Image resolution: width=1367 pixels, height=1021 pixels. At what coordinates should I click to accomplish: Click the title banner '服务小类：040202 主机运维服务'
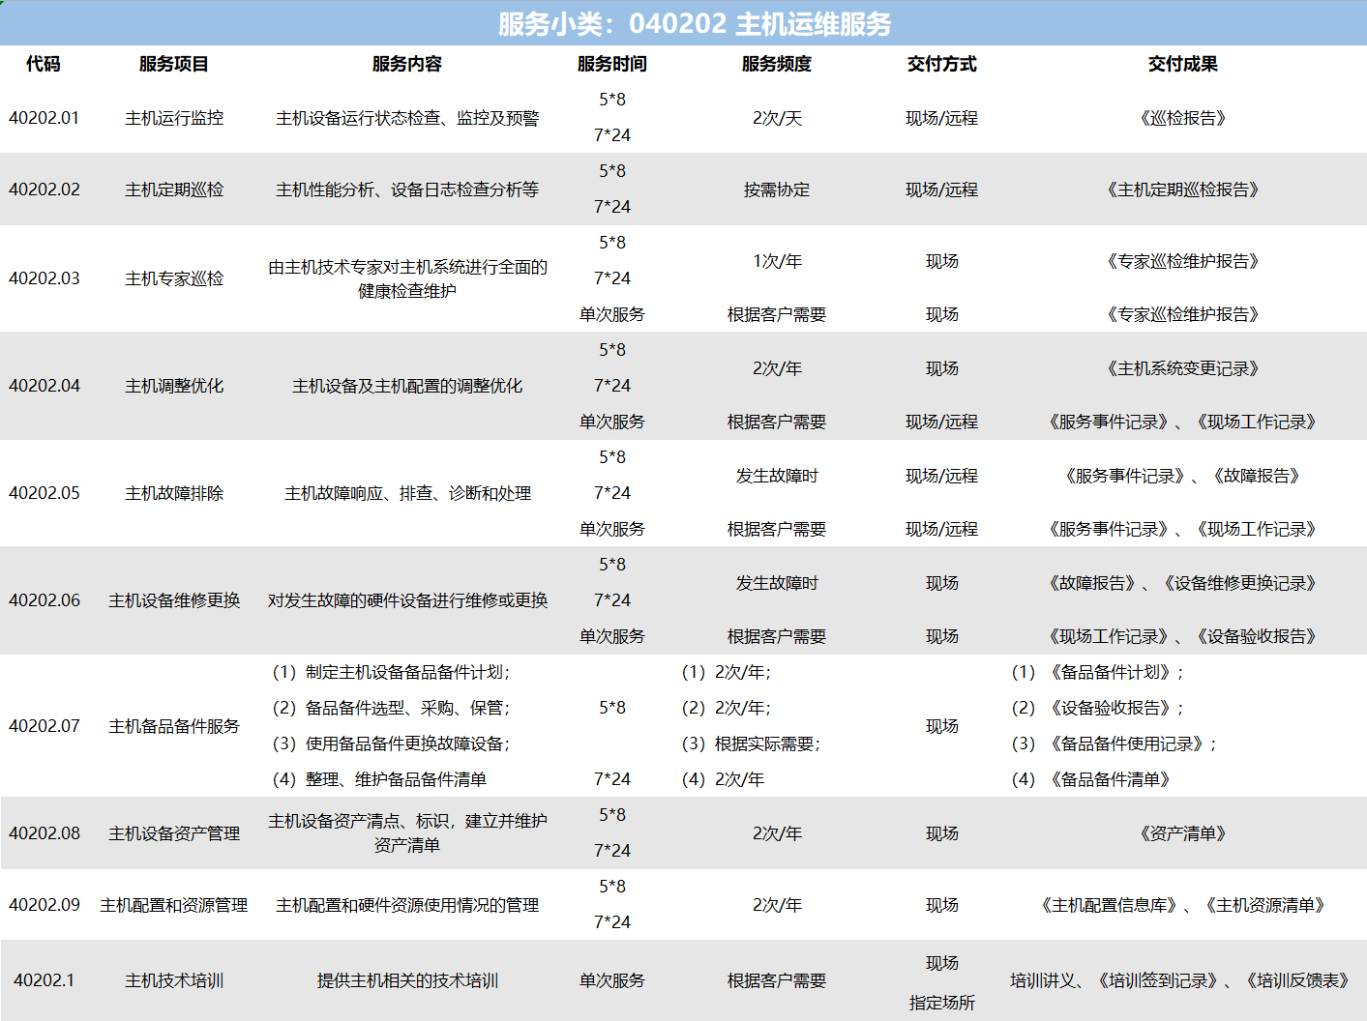694,23
